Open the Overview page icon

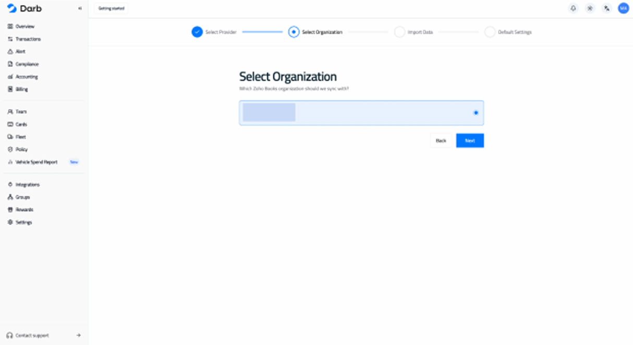click(x=10, y=26)
